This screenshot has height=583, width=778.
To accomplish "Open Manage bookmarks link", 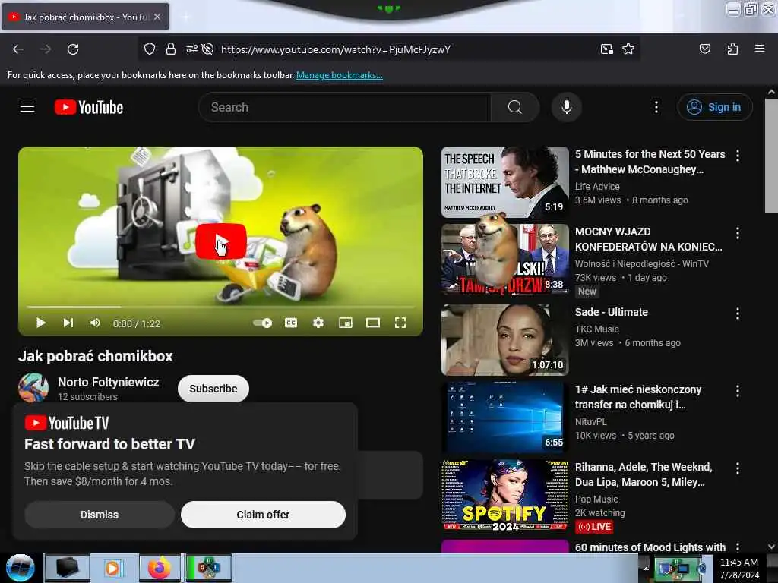I will click(x=340, y=75).
